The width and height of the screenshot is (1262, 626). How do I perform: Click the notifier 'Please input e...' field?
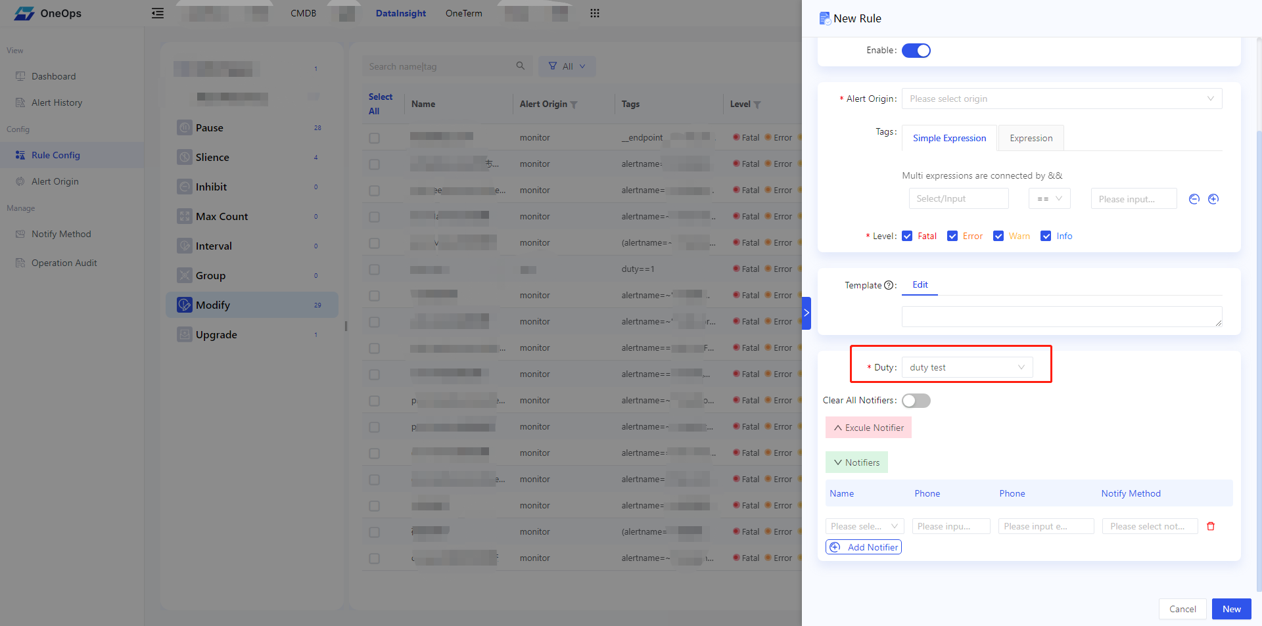point(1046,526)
